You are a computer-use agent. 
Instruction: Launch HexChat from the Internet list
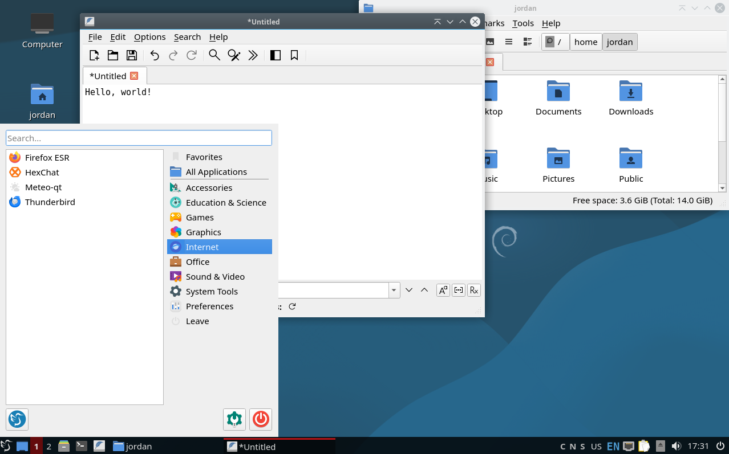(x=85, y=172)
